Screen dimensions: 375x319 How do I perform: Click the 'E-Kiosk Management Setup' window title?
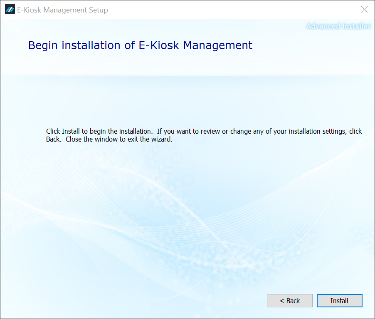click(x=62, y=10)
